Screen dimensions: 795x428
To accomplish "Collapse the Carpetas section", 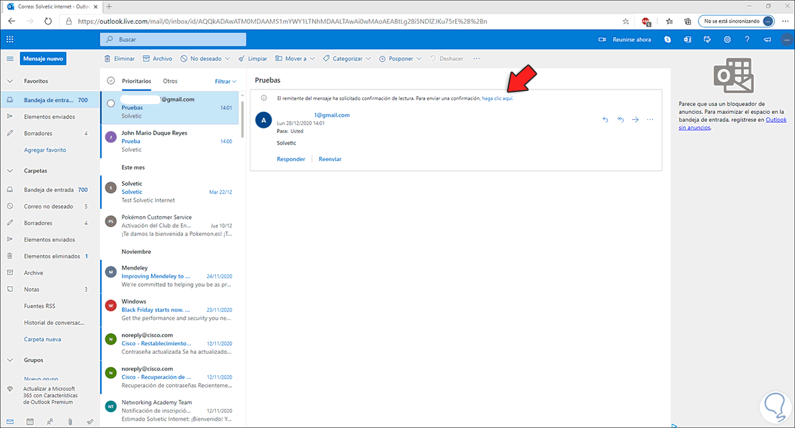I will pyautogui.click(x=9, y=170).
